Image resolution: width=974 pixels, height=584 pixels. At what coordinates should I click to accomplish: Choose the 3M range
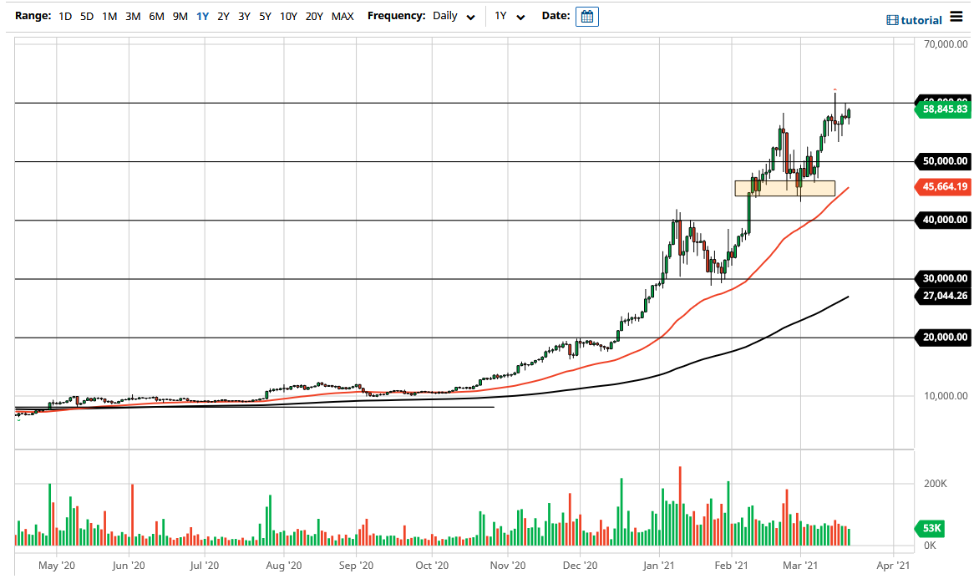pyautogui.click(x=132, y=16)
